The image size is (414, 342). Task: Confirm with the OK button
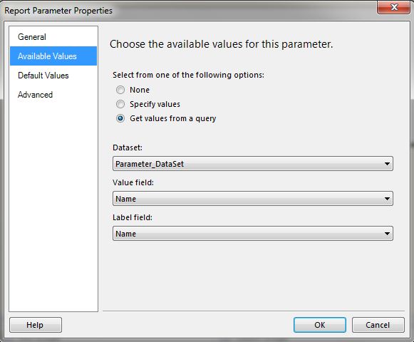click(320, 325)
